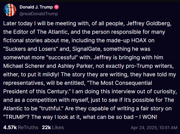The image size is (180, 134).
Task: Click the Likes label
Action: (58, 127)
